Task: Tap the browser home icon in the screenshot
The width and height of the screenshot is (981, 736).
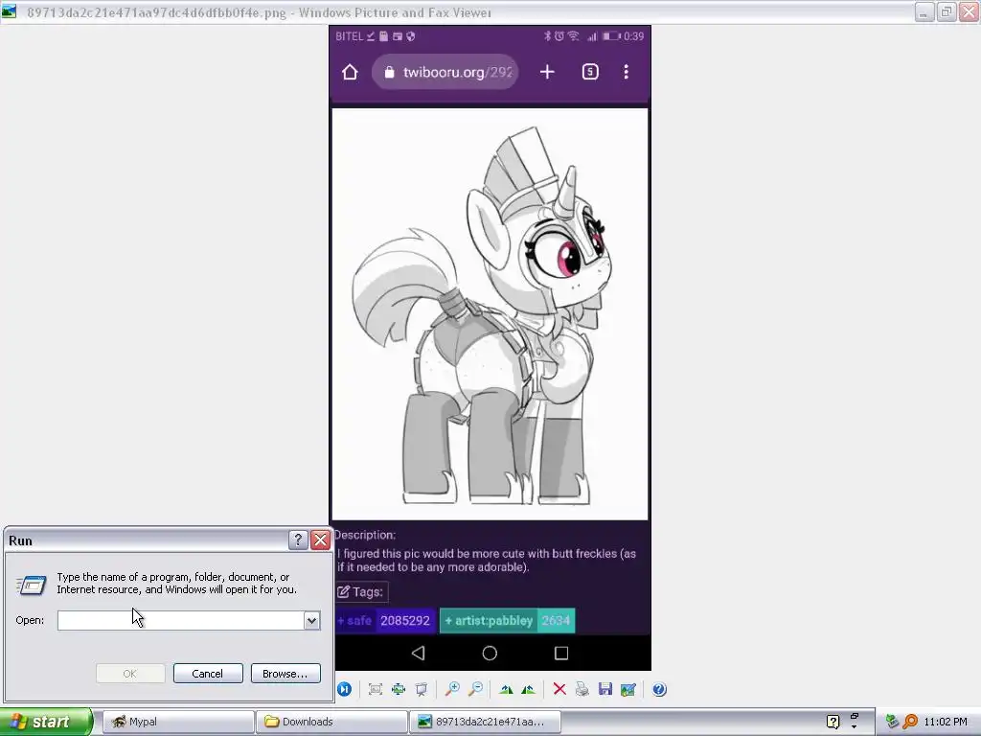Action: coord(350,72)
